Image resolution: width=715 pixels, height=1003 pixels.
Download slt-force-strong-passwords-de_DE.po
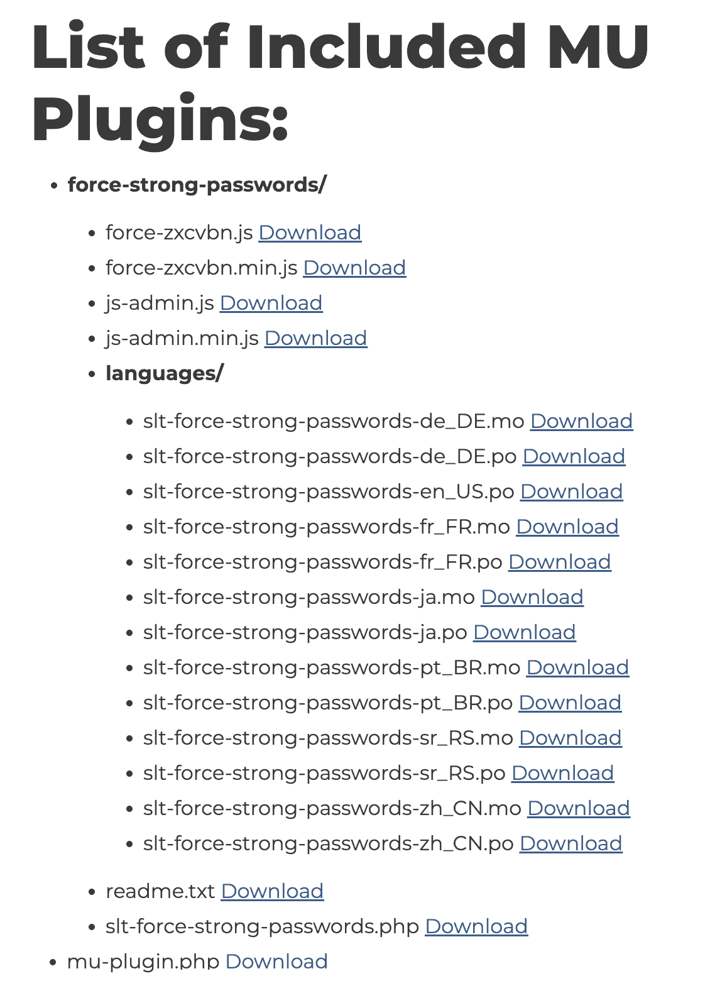tap(574, 456)
